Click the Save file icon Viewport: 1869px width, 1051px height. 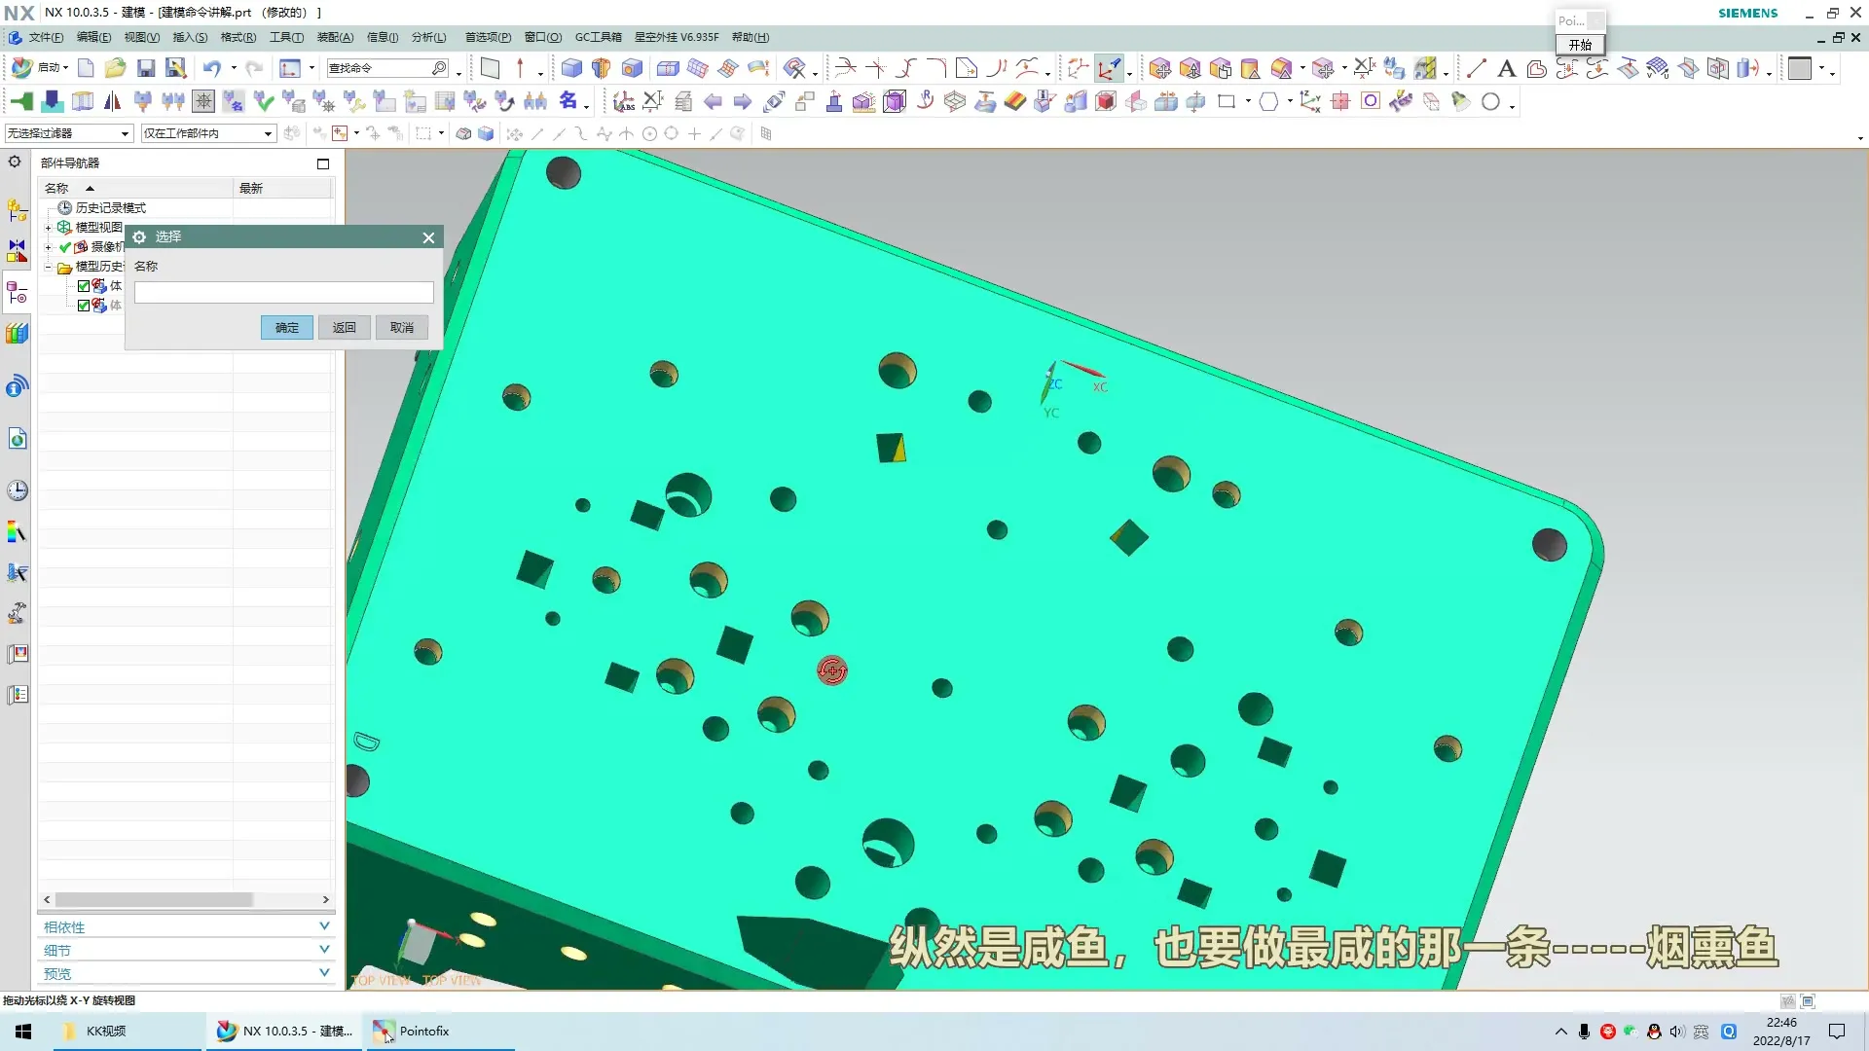click(146, 68)
